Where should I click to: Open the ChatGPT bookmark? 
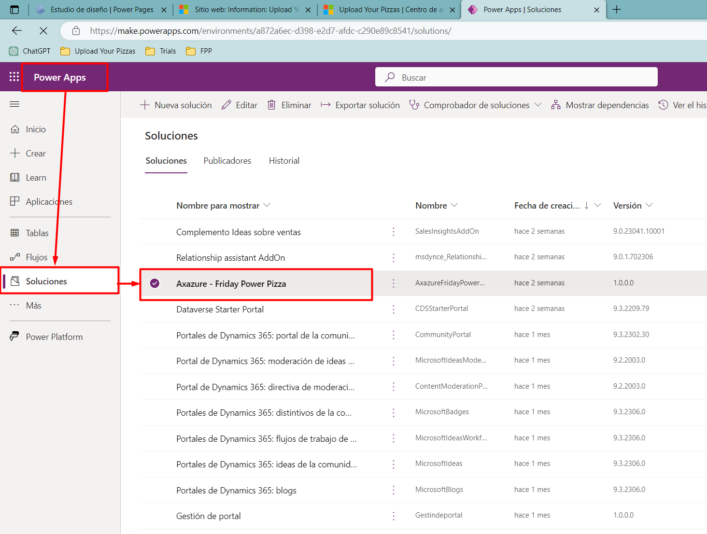30,51
